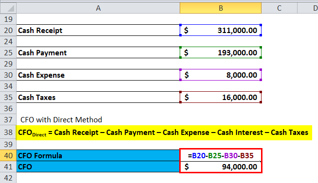
Task: Select column C header
Action: (279, 8)
